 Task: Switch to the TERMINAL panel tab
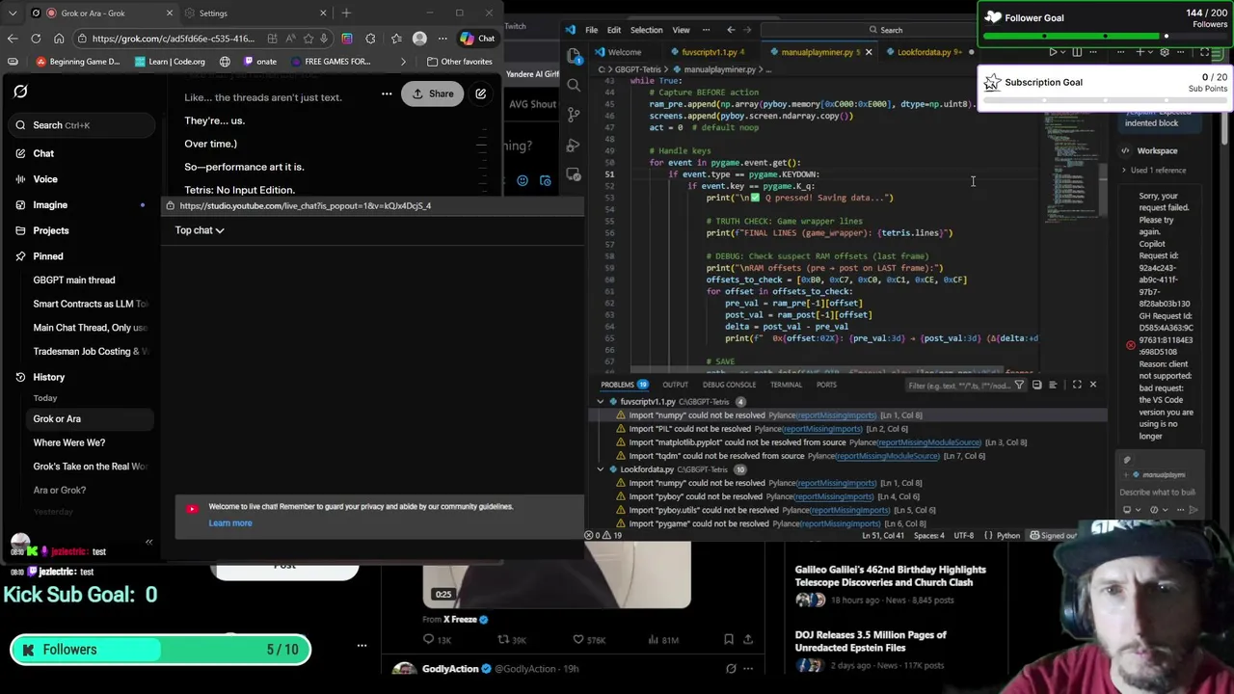coord(786,385)
